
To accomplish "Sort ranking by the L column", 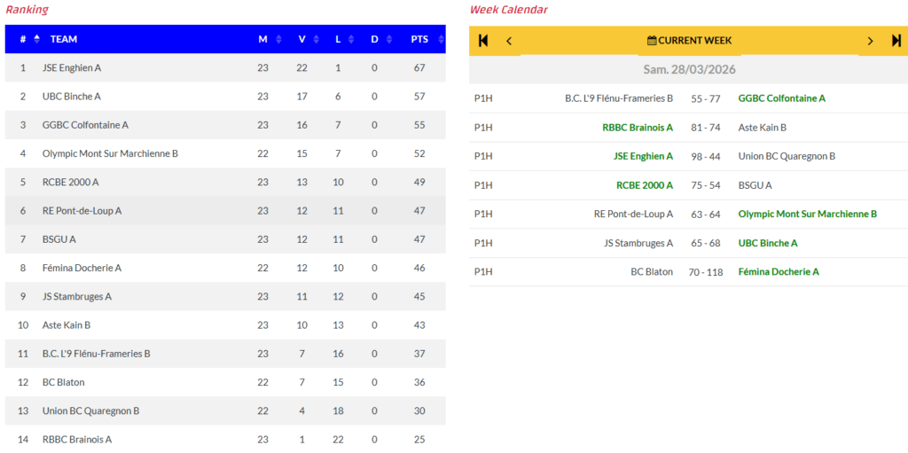I will point(339,39).
